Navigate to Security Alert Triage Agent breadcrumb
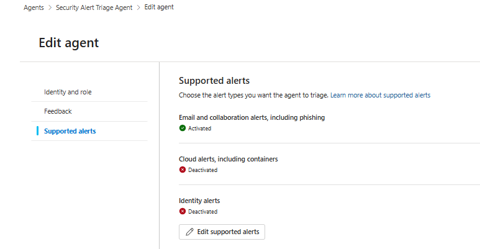 click(94, 7)
